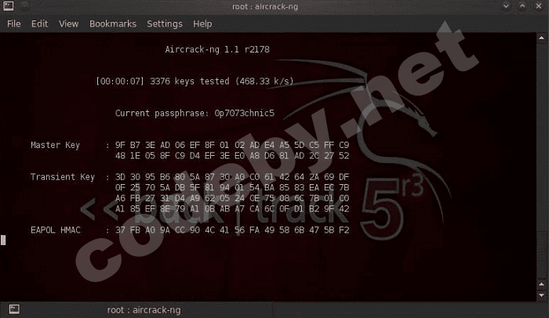Open the View menu

click(x=69, y=23)
